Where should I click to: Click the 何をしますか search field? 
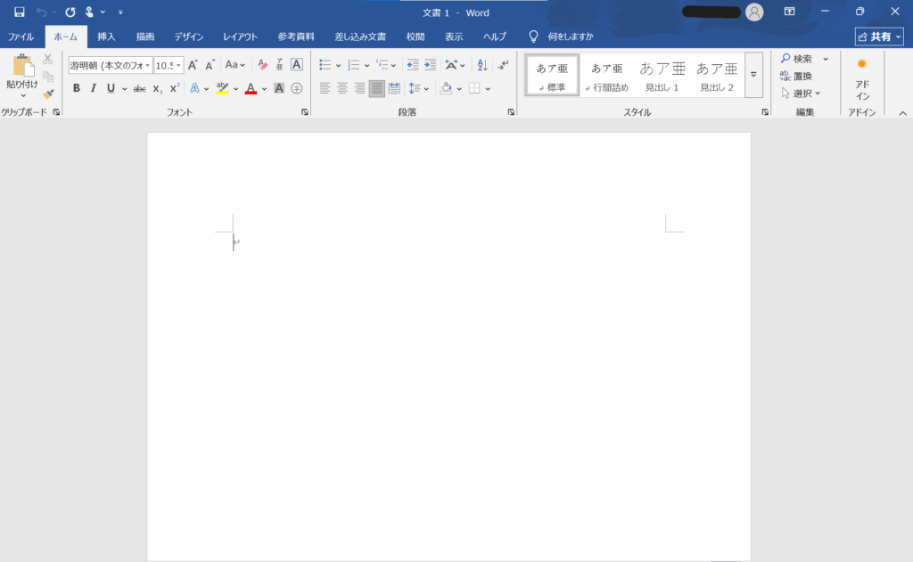571,37
